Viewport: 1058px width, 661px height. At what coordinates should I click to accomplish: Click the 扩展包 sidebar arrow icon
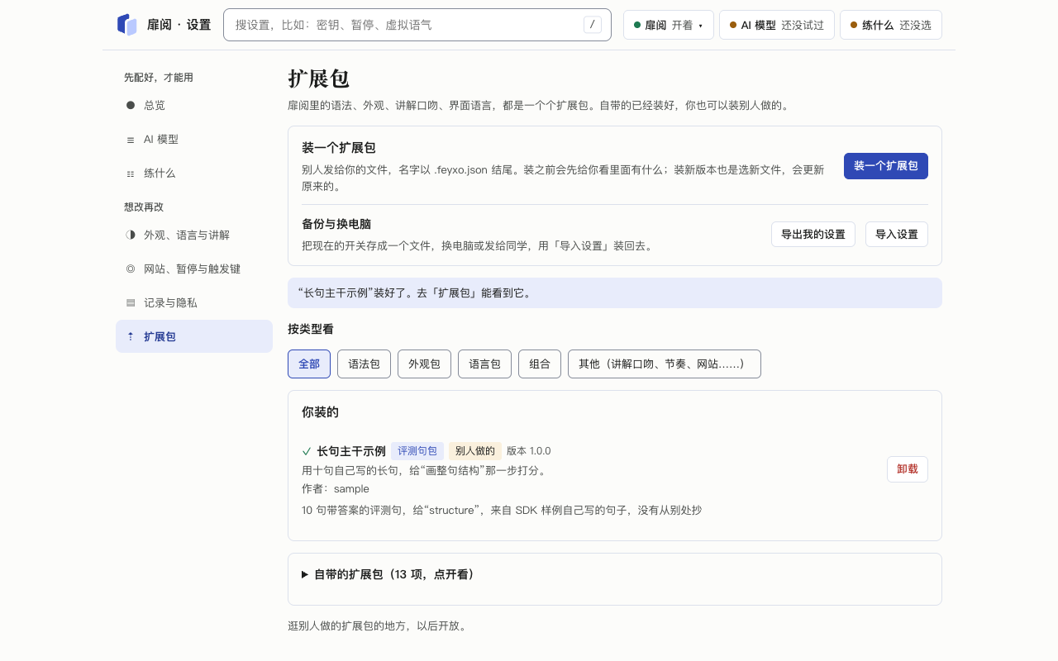coord(131,336)
